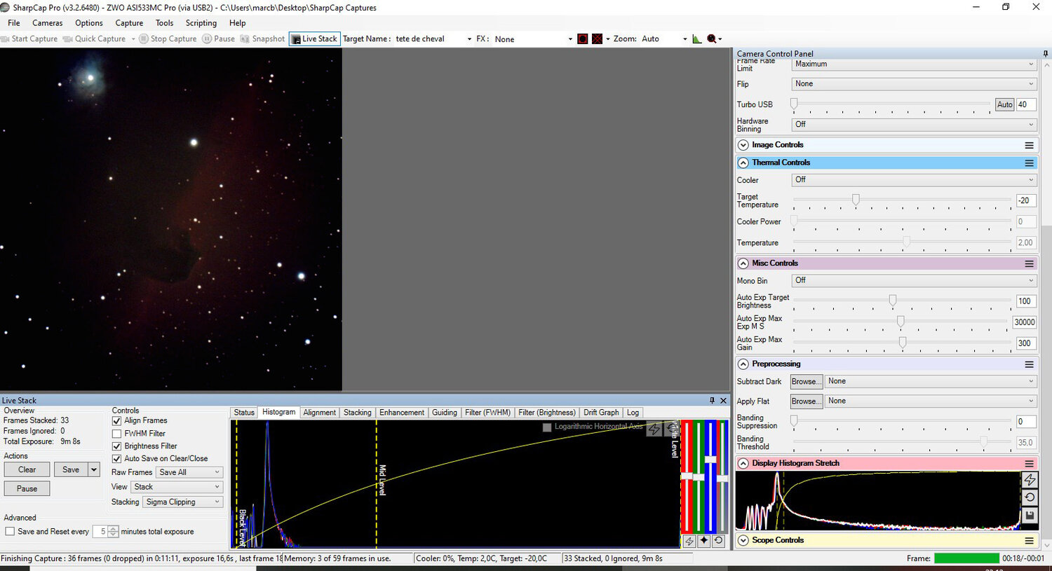Enable the FWHM Filter checkbox
Image resolution: width=1052 pixels, height=571 pixels.
(x=117, y=434)
